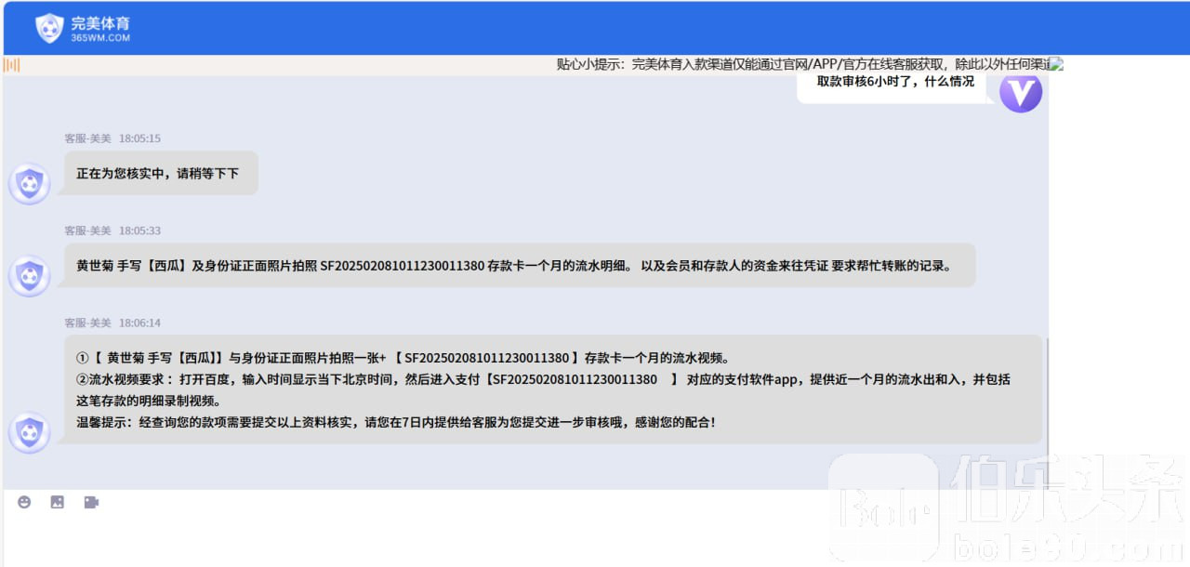
Task: Click the send image icon
Action: [x=58, y=502]
